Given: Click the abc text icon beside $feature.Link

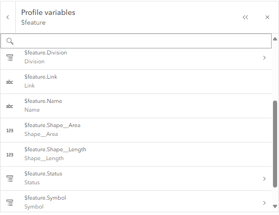Looking at the screenshot, I should 10,82.
